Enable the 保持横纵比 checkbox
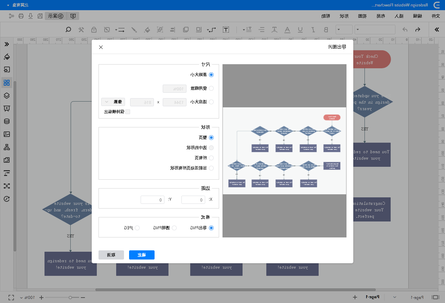The height and width of the screenshot is (303, 445). pos(128,112)
